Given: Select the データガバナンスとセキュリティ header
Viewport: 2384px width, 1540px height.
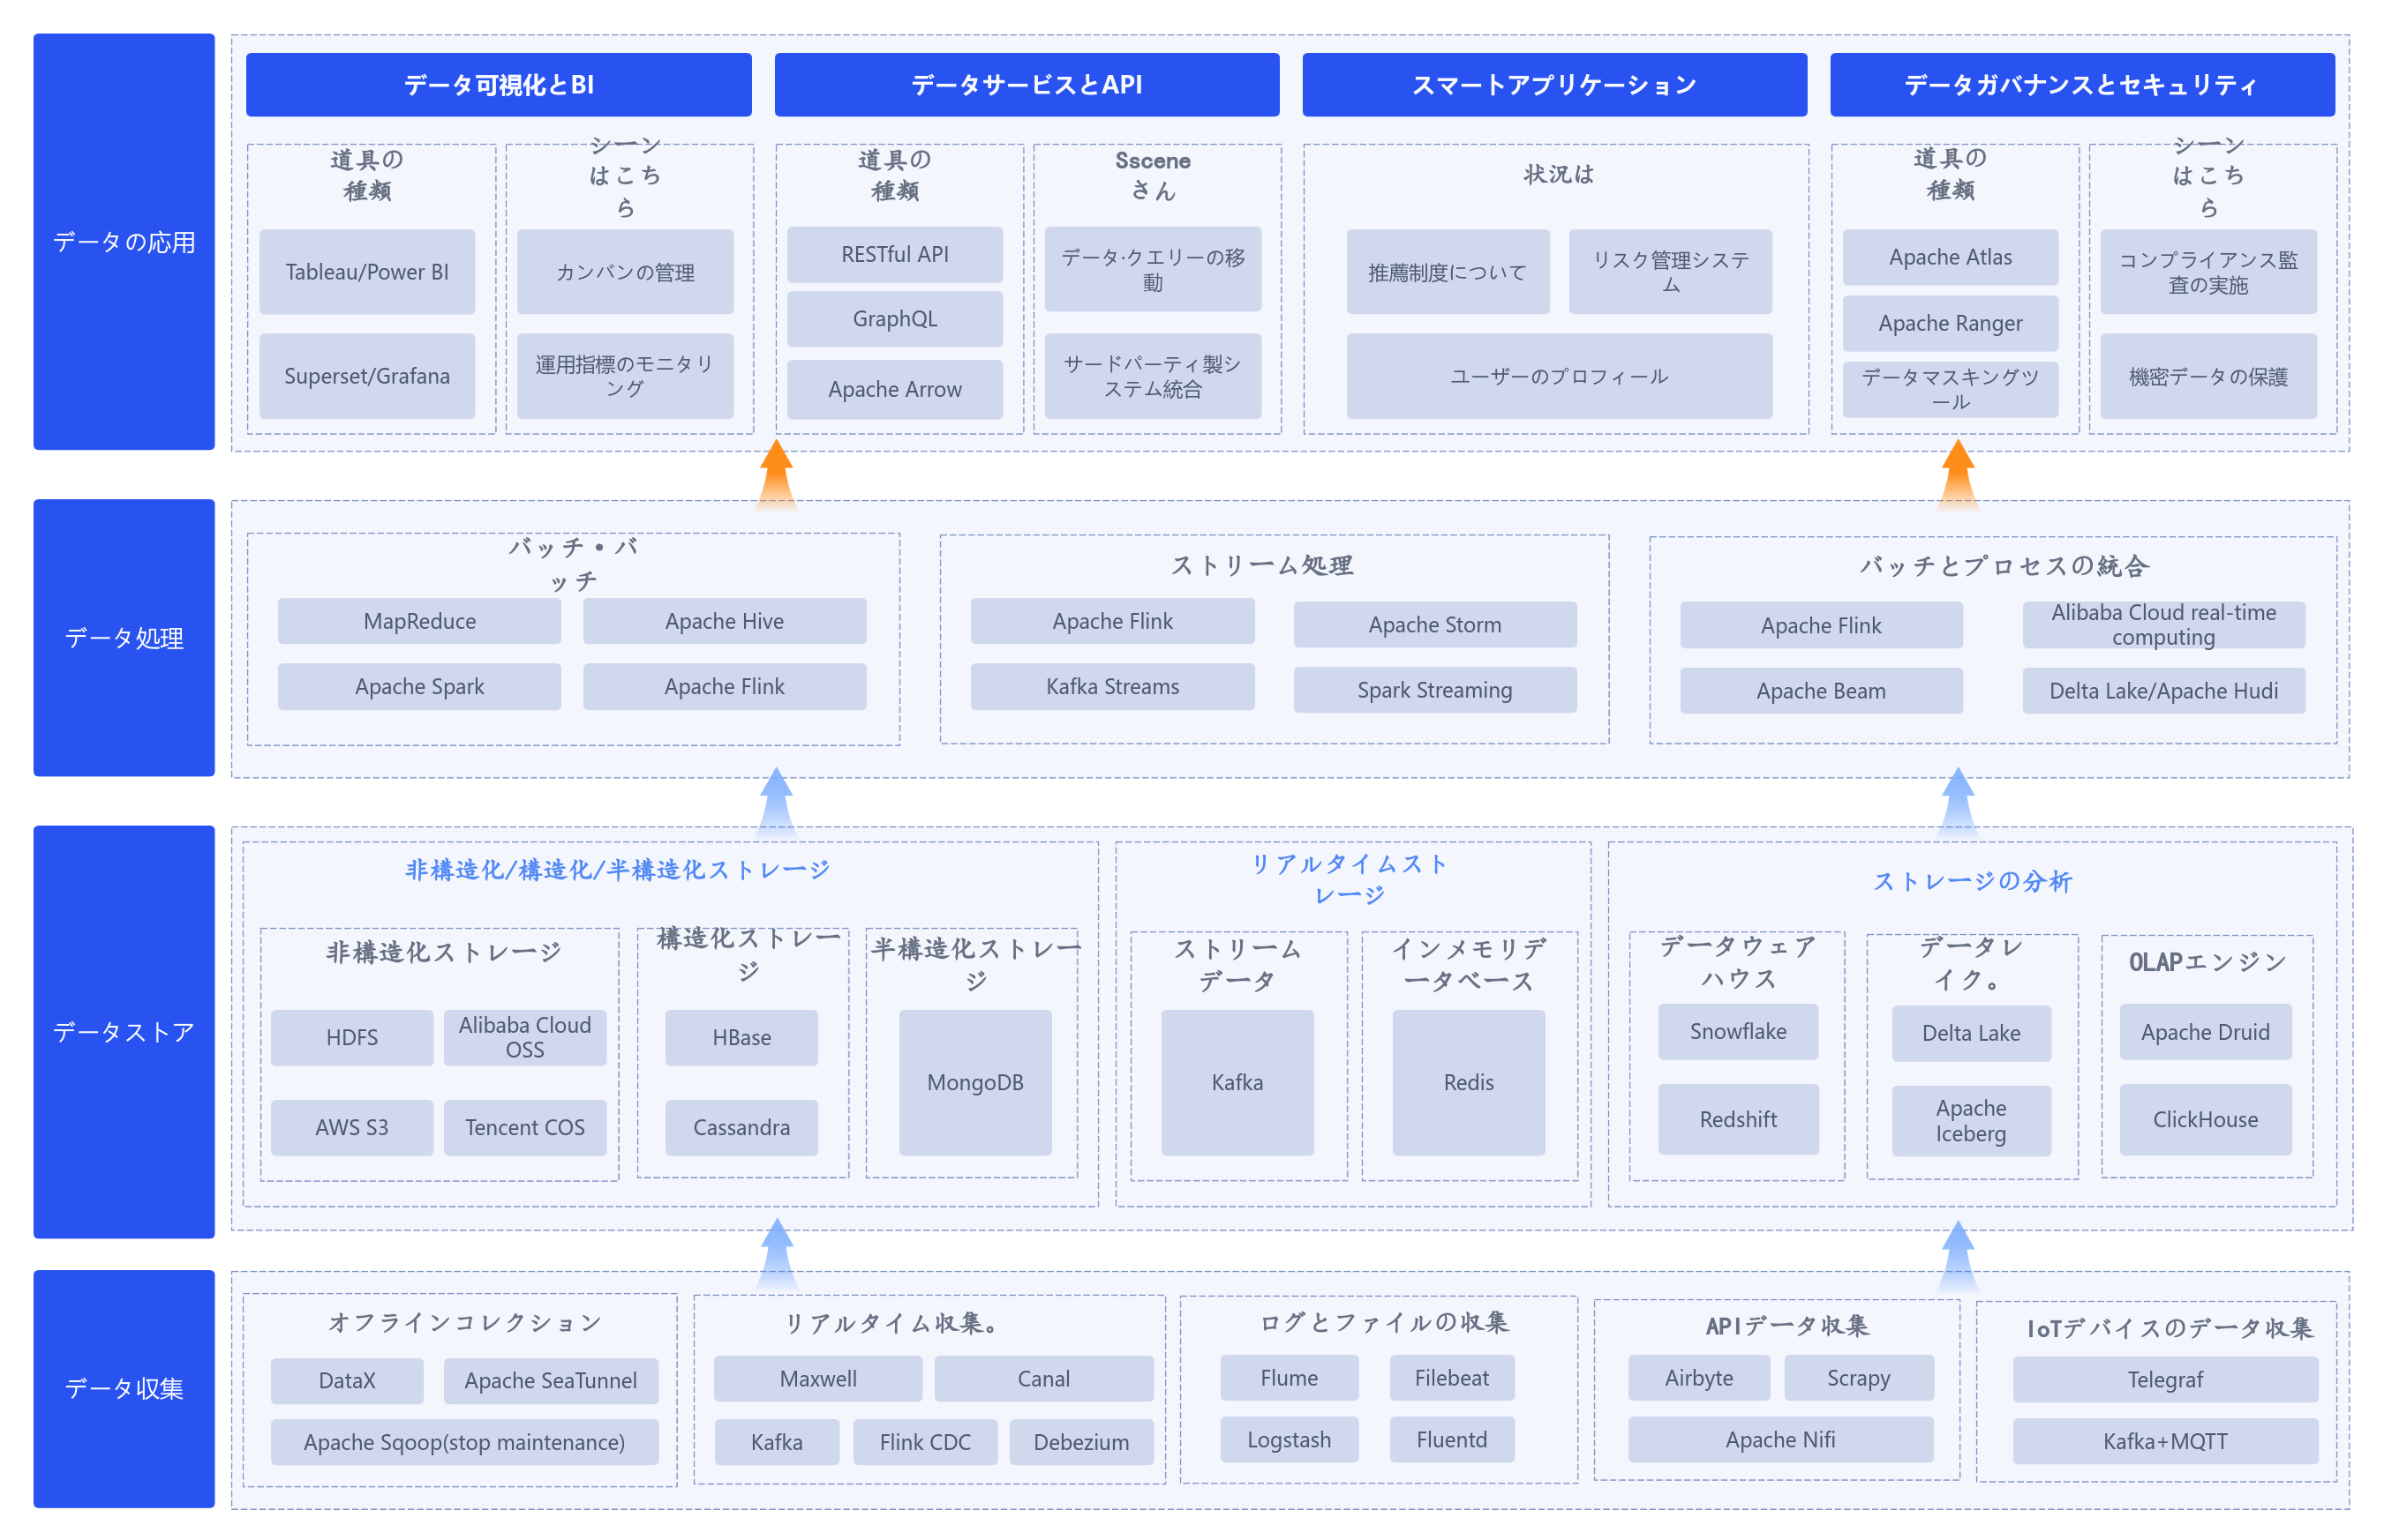Looking at the screenshot, I should point(2082,85).
